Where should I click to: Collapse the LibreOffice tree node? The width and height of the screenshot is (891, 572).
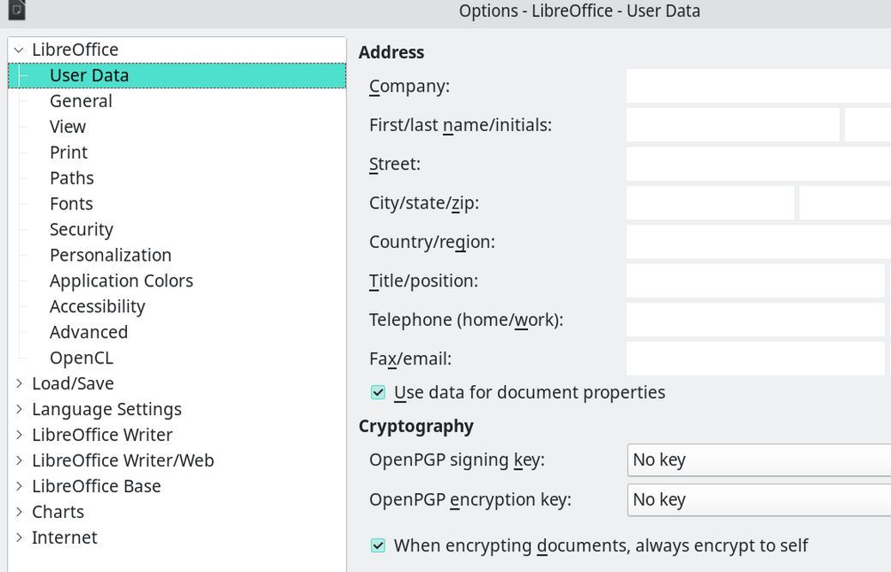tap(19, 50)
